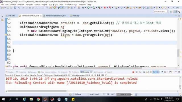Image resolution: width=182 pixels, height=102 pixels.
Task: Click the restored Package Explorer sidebar icon
Action: click(2, 20)
